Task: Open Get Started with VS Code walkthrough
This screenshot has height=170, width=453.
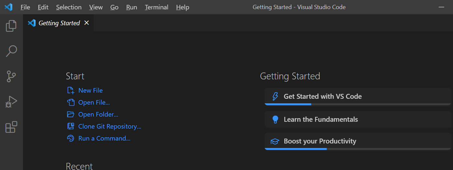Action: (358, 96)
